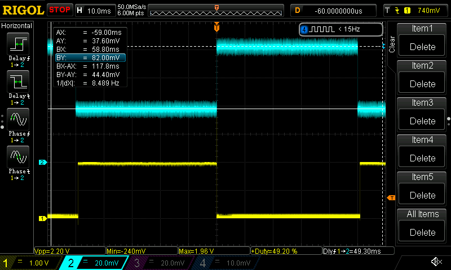This screenshot has width=451, height=270.
Task: Click the left-side menu page dots
Action: [x=2, y=121]
